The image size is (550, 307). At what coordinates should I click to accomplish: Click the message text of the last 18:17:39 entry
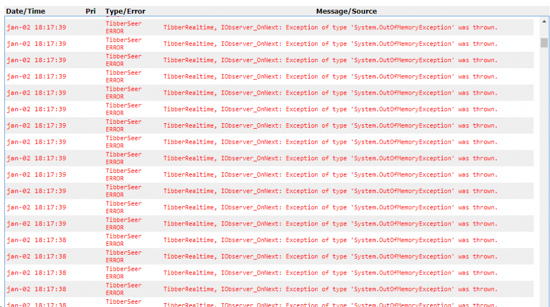(330, 224)
